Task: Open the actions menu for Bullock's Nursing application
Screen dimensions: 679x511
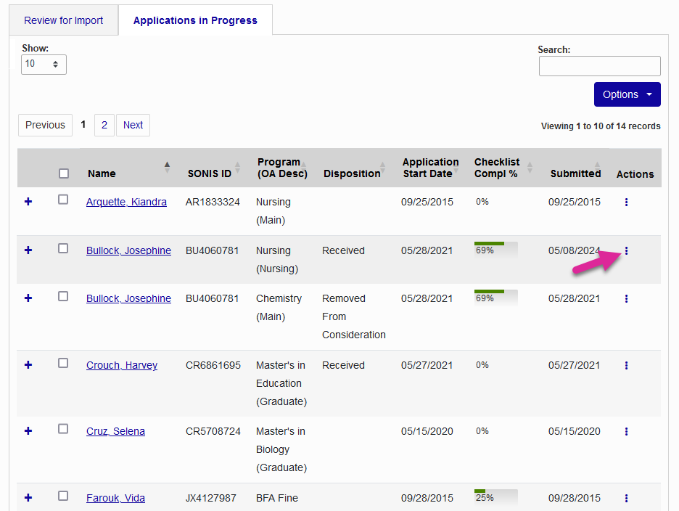Action: click(x=626, y=250)
